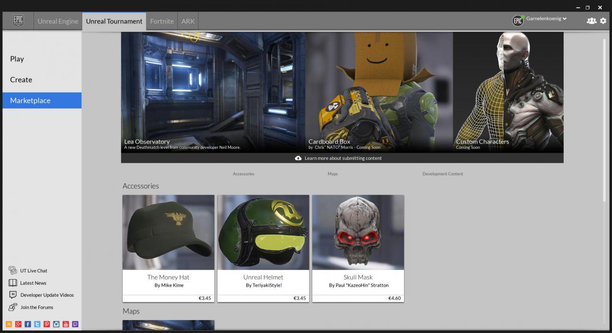Click the 'Skull Mask' title text
612x333 pixels.
(x=358, y=277)
